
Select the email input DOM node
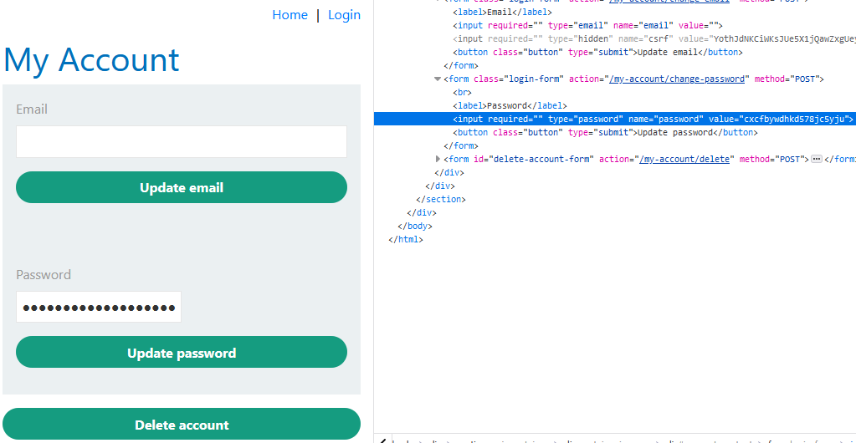[x=587, y=25]
